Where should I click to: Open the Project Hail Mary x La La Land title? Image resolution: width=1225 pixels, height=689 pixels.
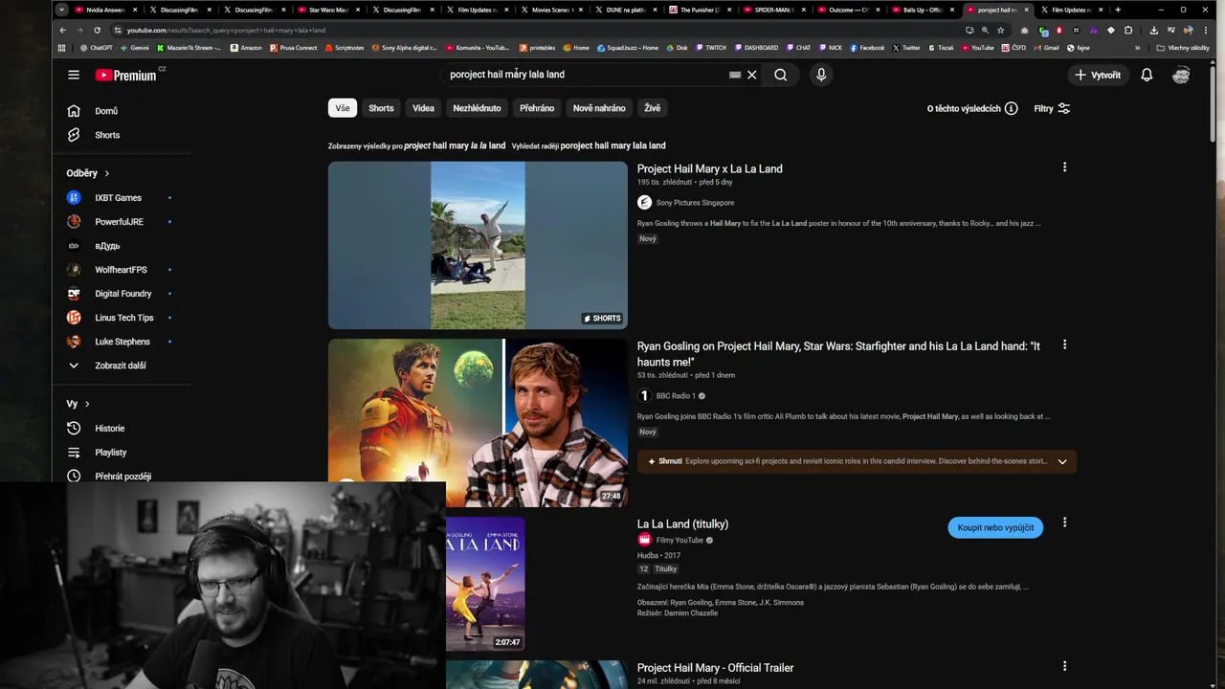[710, 168]
